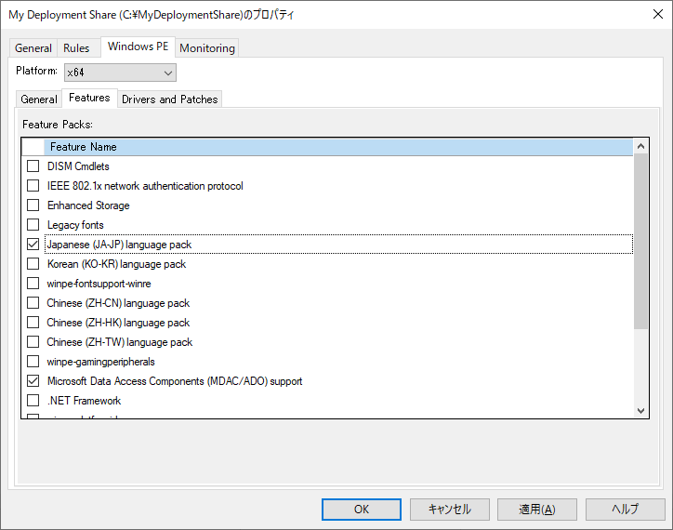Select the 'Enhanced Storage' row text

[x=88, y=205]
